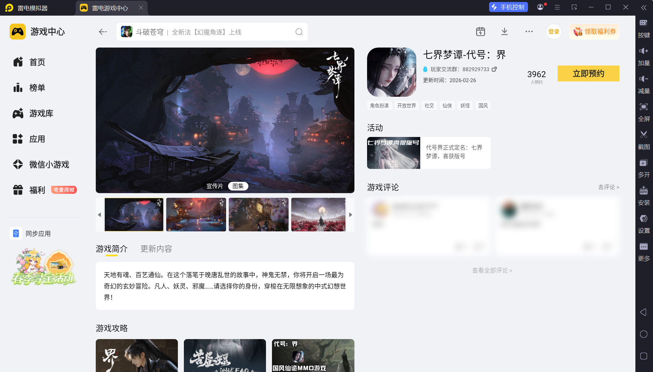
Task: Open the 榜单 rankings section
Action: pyautogui.click(x=29, y=88)
